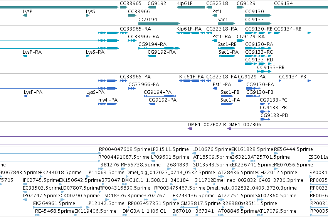This screenshot has height=217, width=328.
Task: Open the Psf1 gene label
Action: click(x=217, y=12)
